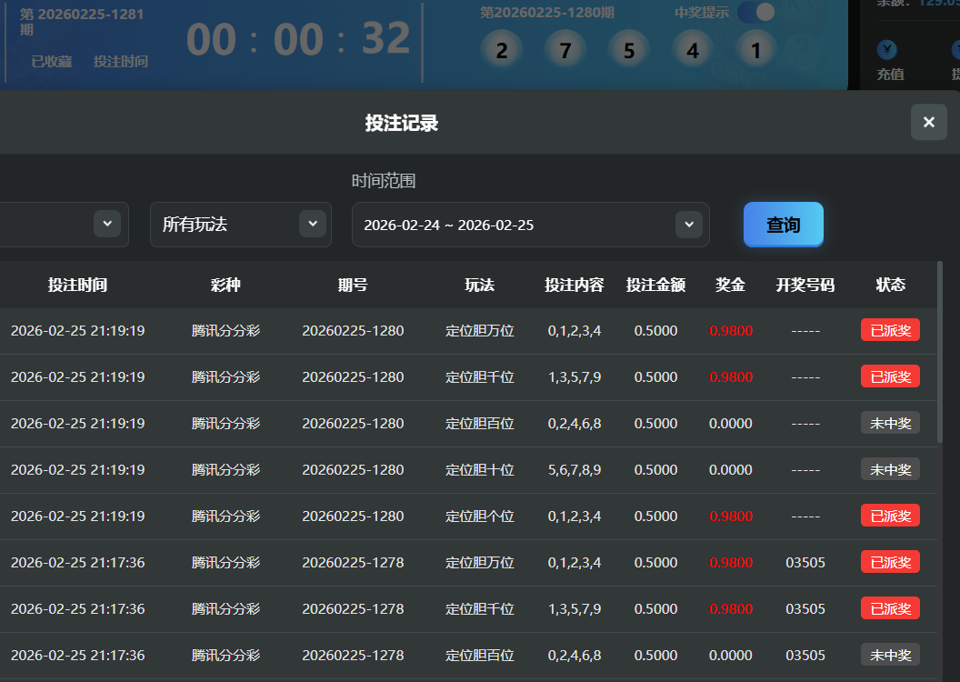Expand the 所有玩法 play type dropdown

(x=240, y=225)
